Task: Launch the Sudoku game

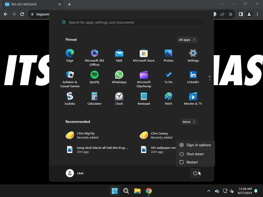Action: [70, 99]
